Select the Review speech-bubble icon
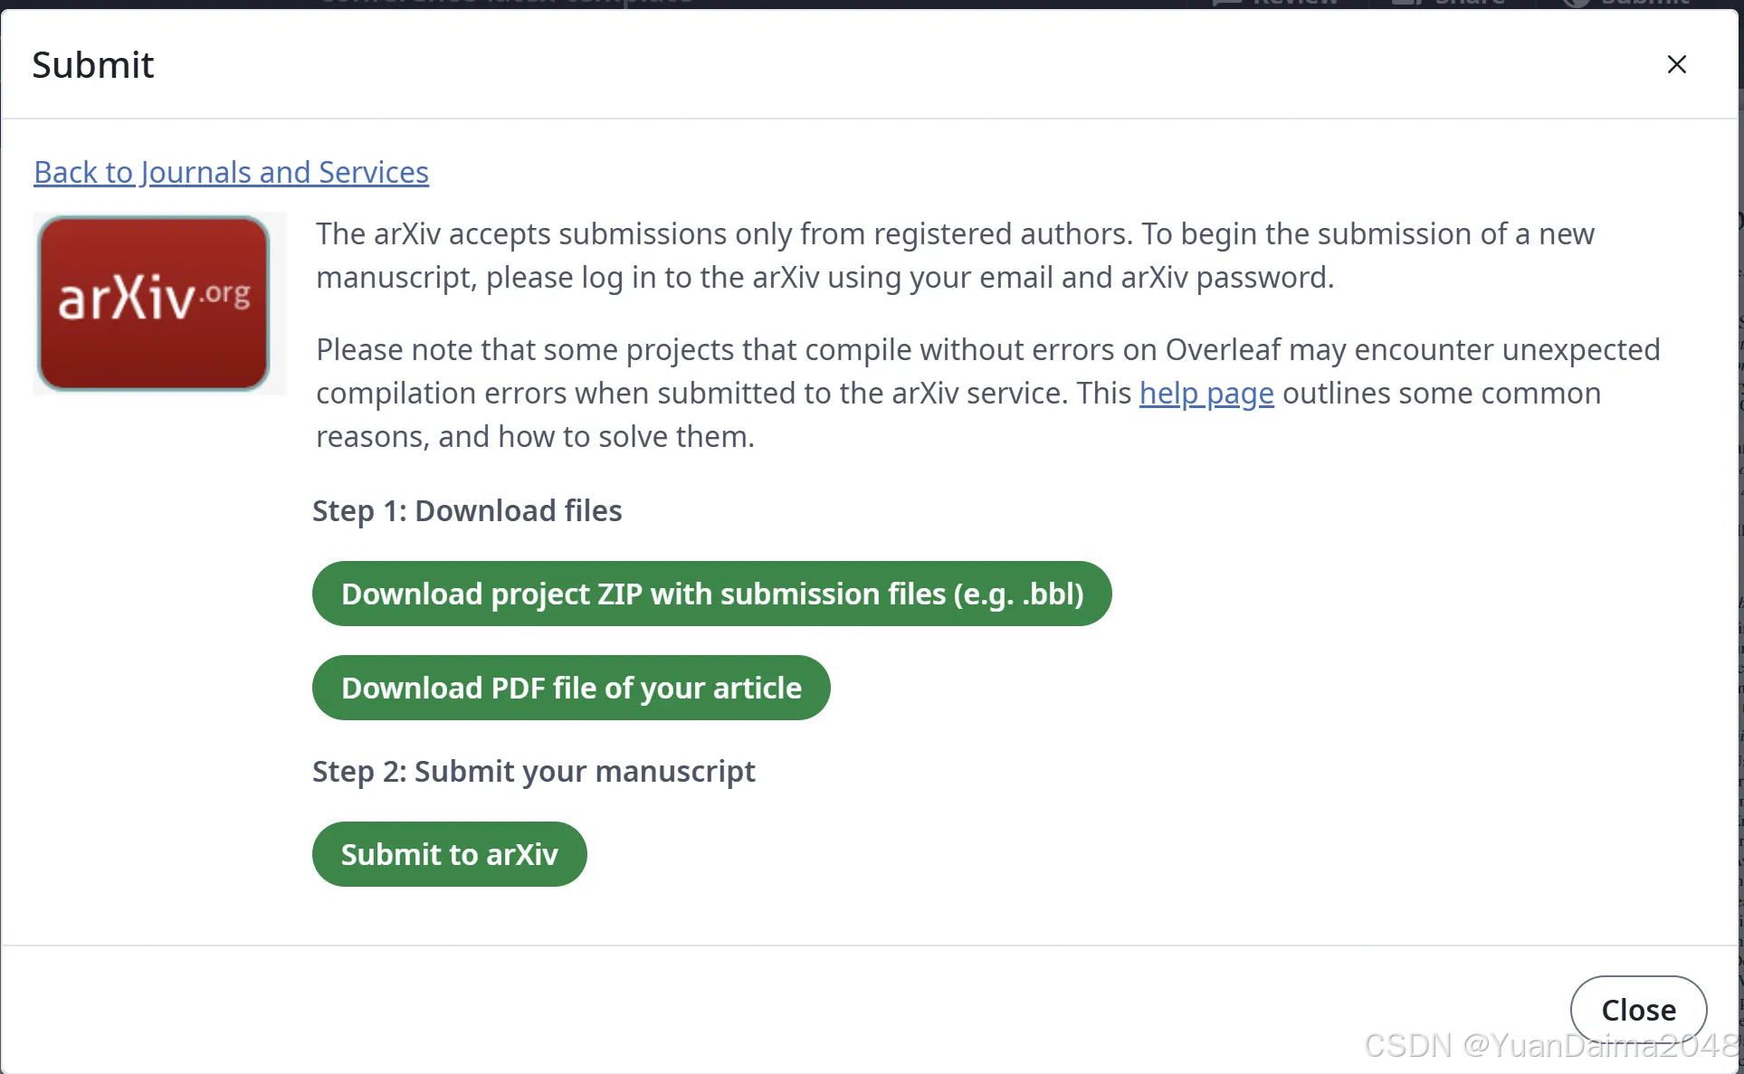 tap(1226, 5)
